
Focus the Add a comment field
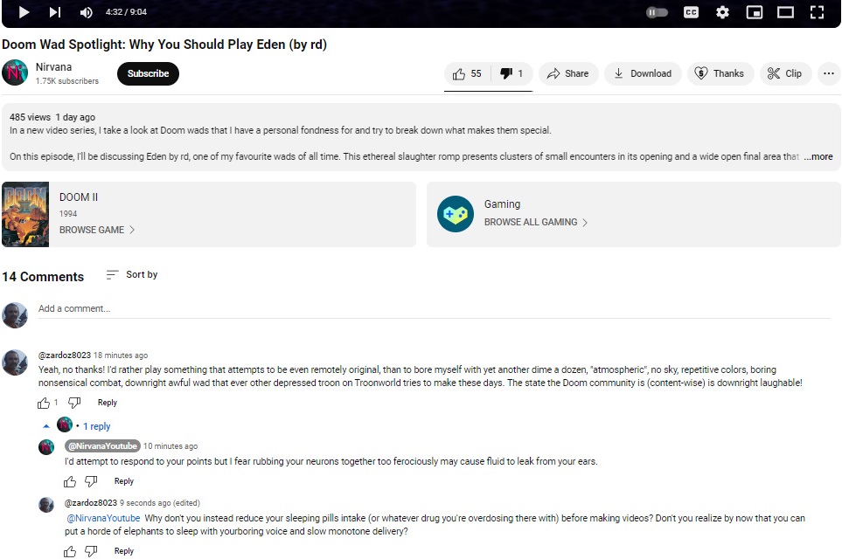coord(434,309)
